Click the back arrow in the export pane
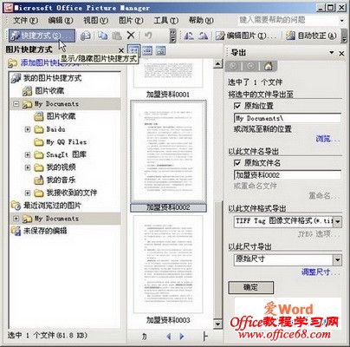Image resolution: width=350 pixels, height=347 pixels. pos(233,66)
